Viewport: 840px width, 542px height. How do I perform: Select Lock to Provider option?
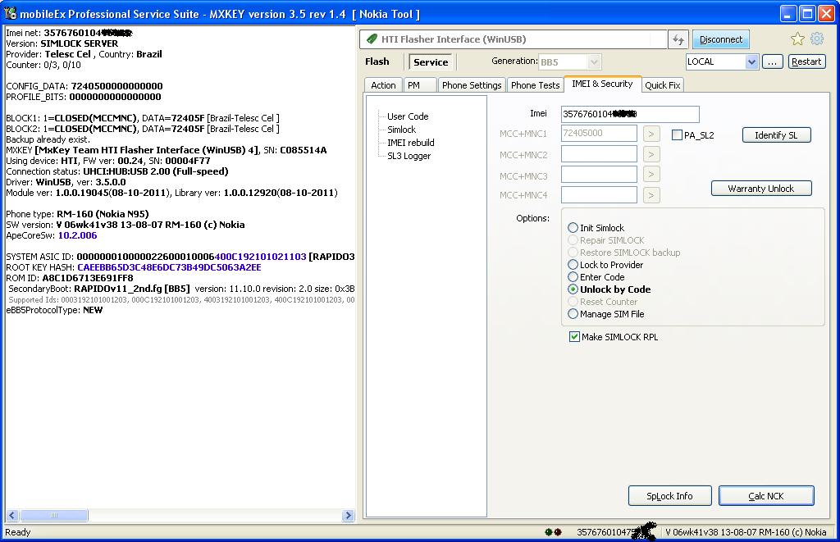point(573,265)
